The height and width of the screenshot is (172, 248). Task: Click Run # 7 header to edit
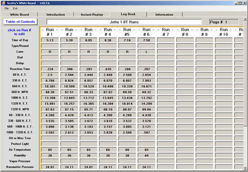165,32
